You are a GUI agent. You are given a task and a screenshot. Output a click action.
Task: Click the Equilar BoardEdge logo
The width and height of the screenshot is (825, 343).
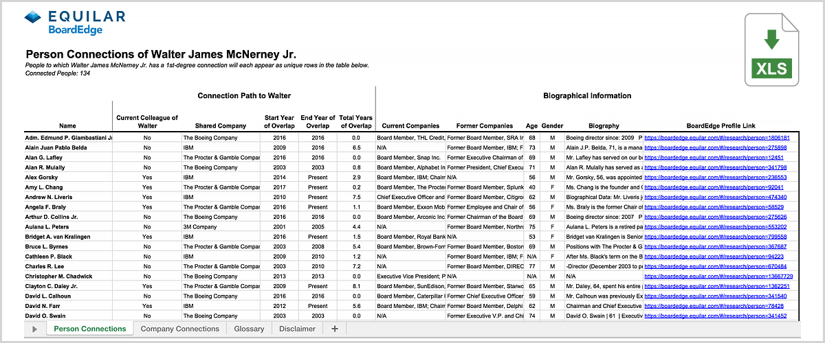[x=75, y=23]
